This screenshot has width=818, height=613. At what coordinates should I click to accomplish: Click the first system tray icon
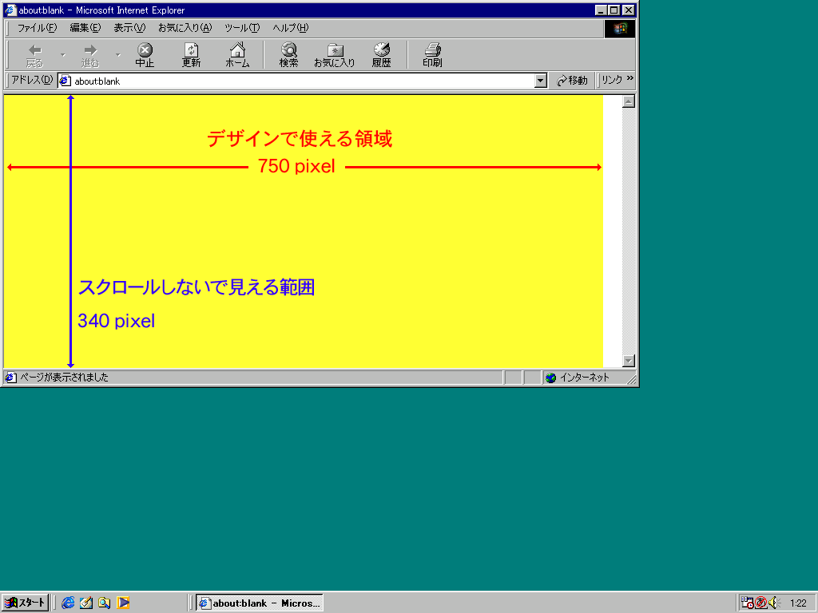[748, 603]
